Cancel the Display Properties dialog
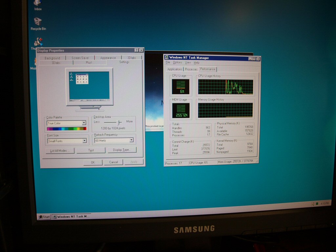336x252 pixels. pos(114,162)
